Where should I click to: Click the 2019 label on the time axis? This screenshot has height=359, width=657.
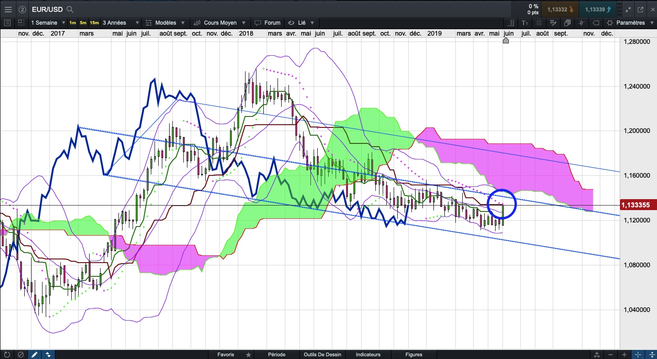coord(434,33)
